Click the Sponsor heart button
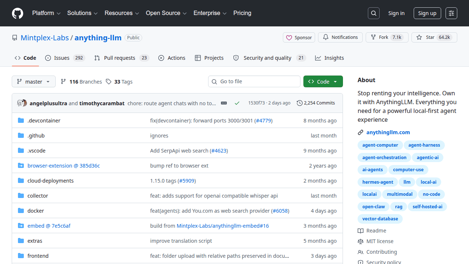 (299, 37)
